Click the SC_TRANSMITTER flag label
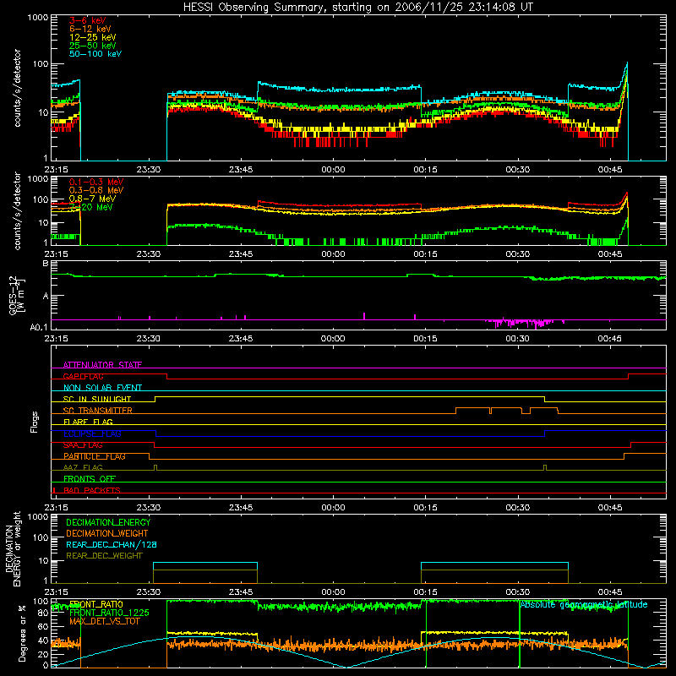The width and height of the screenshot is (676, 676). tap(98, 411)
